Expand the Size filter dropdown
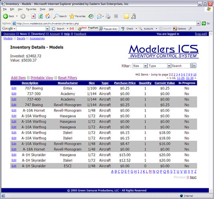The height and width of the screenshot is (199, 214). pyautogui.click(x=146, y=66)
